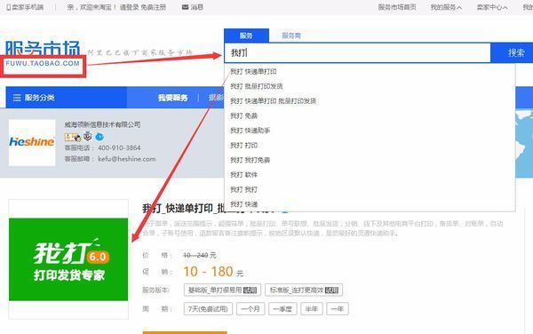Image resolution: width=533 pixels, height=334 pixels.
Task: Click the blue 搜索 button
Action: tap(512, 52)
